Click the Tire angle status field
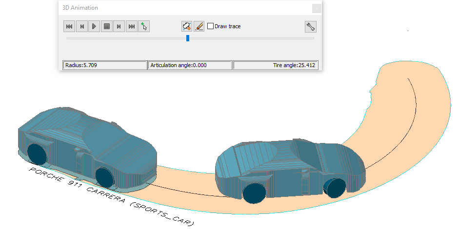The width and height of the screenshot is (457, 229). (276, 65)
